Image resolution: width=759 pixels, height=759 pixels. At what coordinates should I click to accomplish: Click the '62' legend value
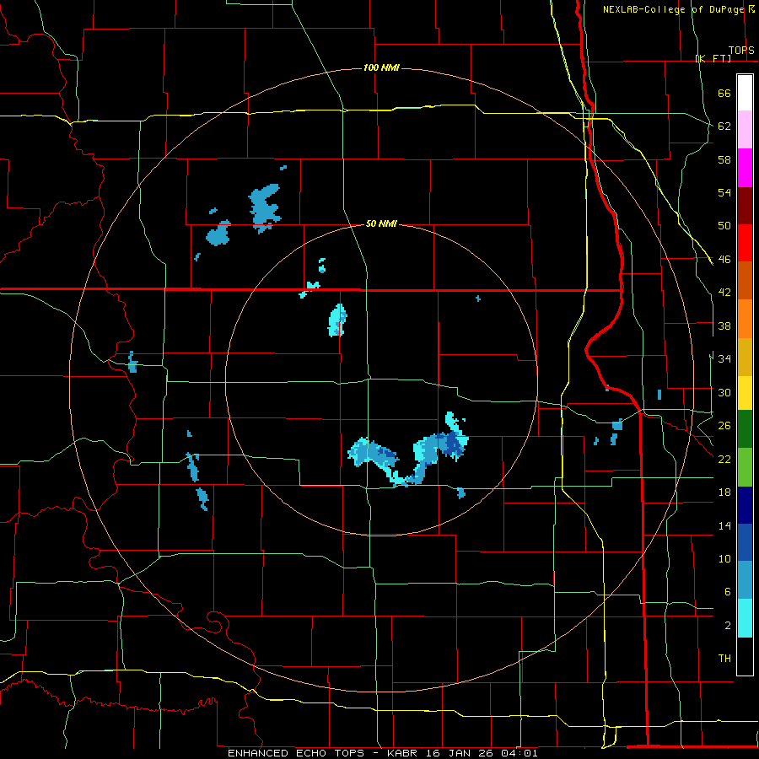724,126
